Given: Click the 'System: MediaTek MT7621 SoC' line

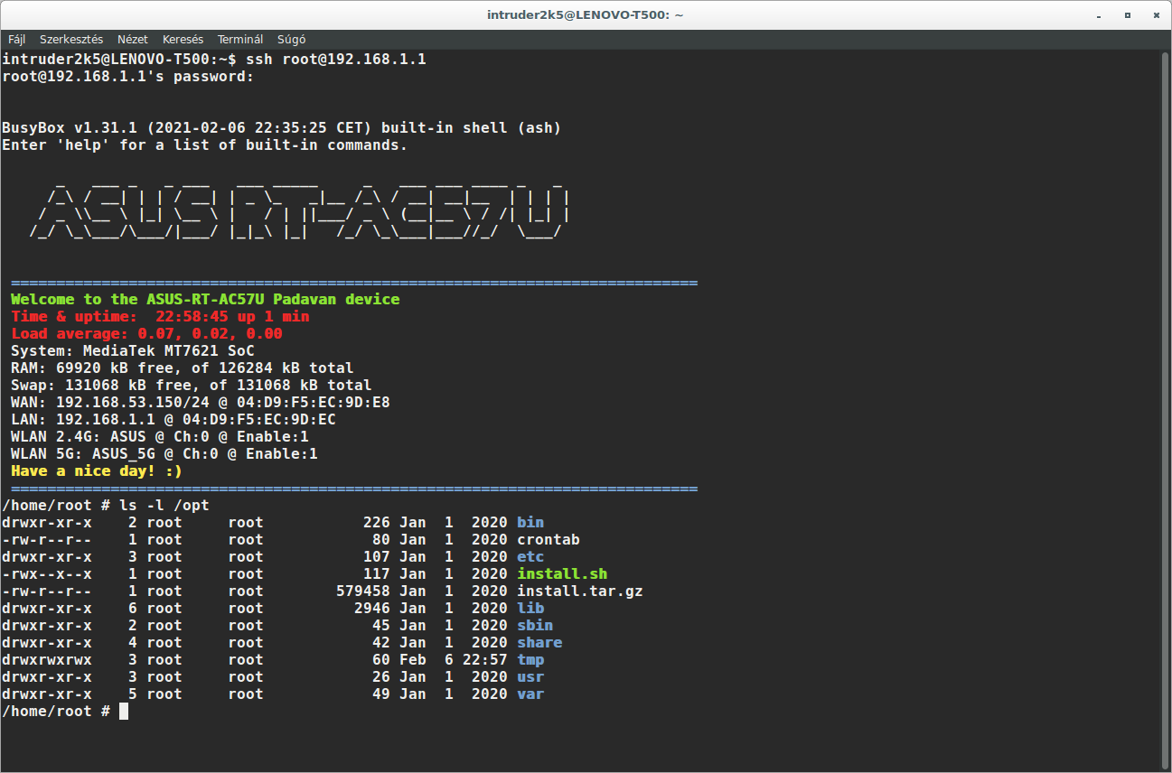Looking at the screenshot, I should point(133,350).
